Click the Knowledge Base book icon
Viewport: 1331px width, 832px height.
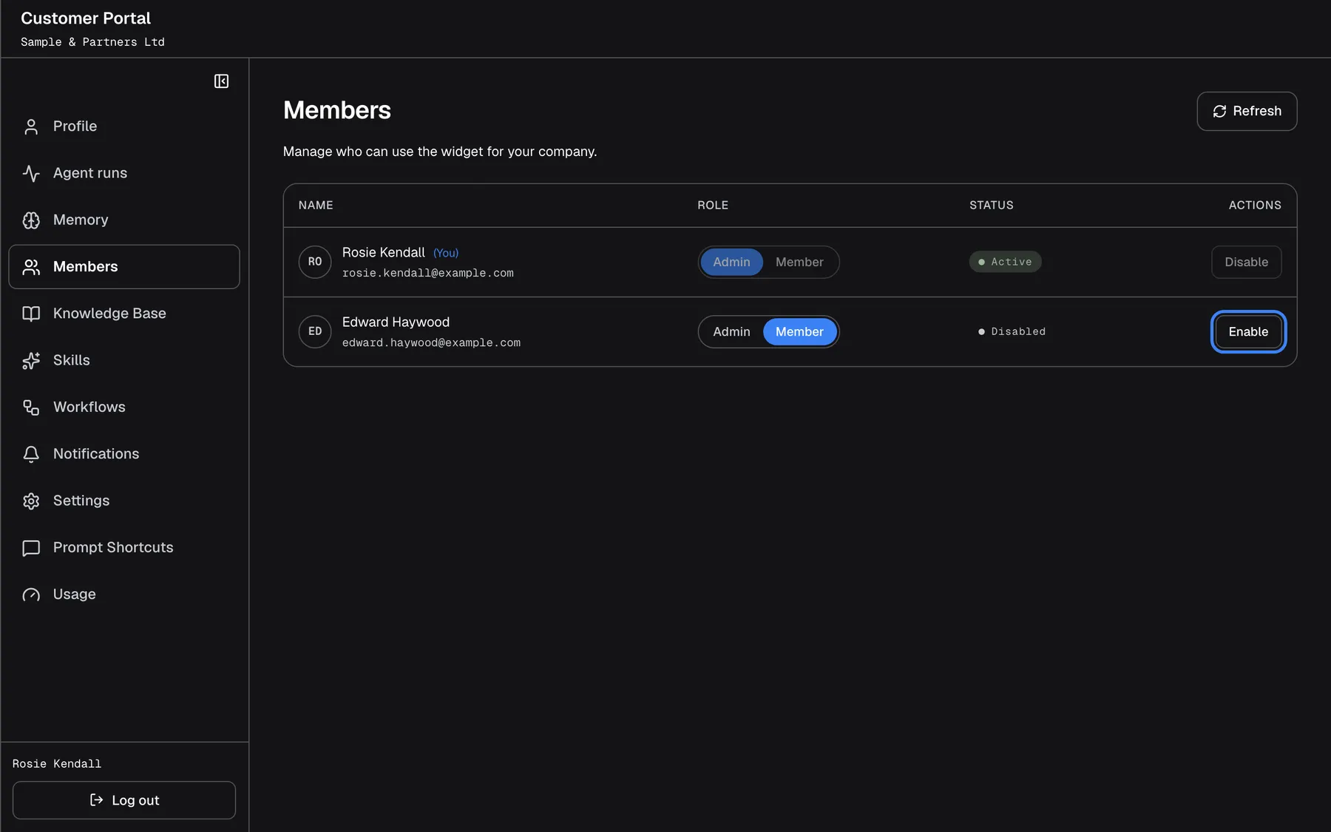coord(31,314)
